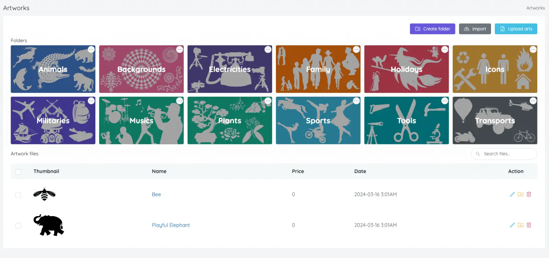
Task: Click the Upload arts button
Action: point(516,29)
